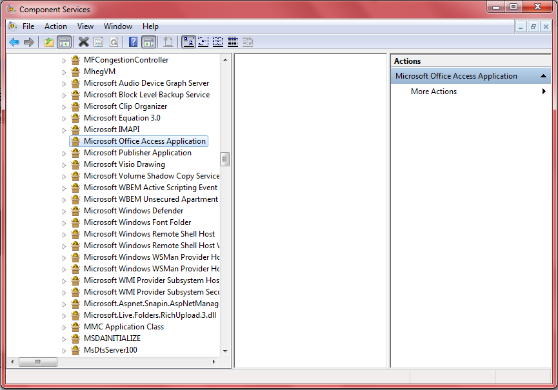The height and width of the screenshot is (390, 558).
Task: Click the horizontal scrollbar right arrow
Action: (x=214, y=362)
